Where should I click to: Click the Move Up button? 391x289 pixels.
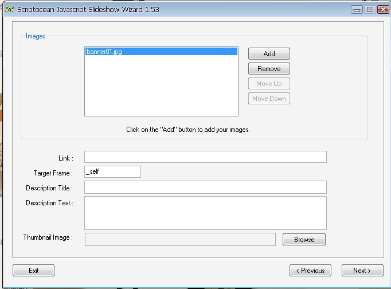pos(269,84)
